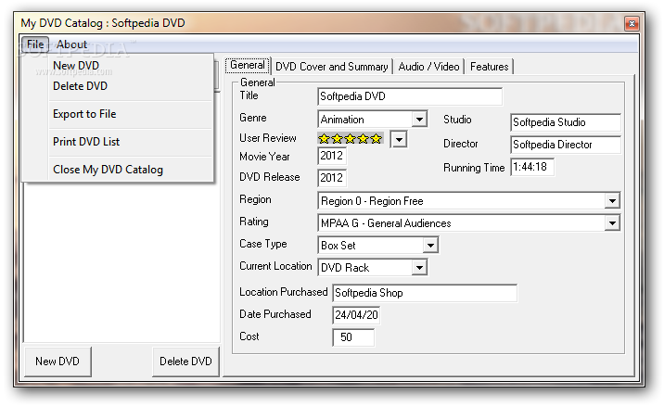The image size is (664, 406).
Task: Click the Date Purchased field
Action: (356, 315)
